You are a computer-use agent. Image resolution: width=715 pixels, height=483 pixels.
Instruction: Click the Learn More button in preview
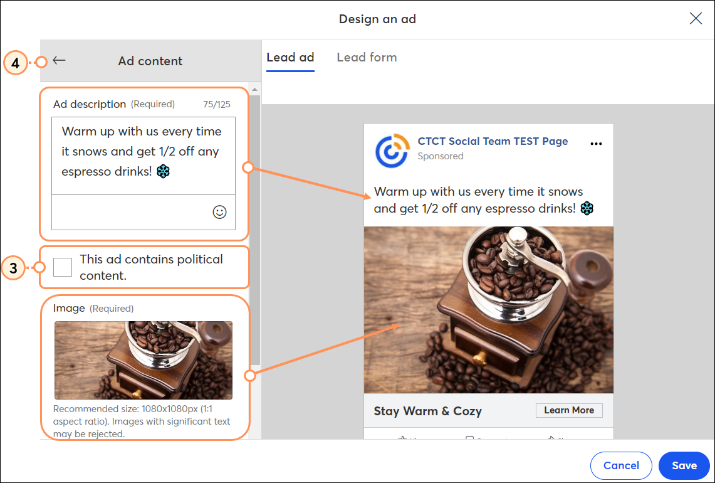click(569, 410)
